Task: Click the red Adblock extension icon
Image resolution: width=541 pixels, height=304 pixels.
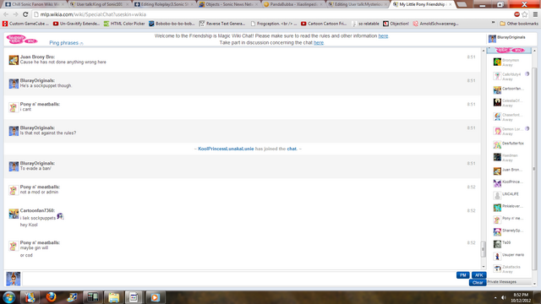Action: pyautogui.click(x=516, y=14)
